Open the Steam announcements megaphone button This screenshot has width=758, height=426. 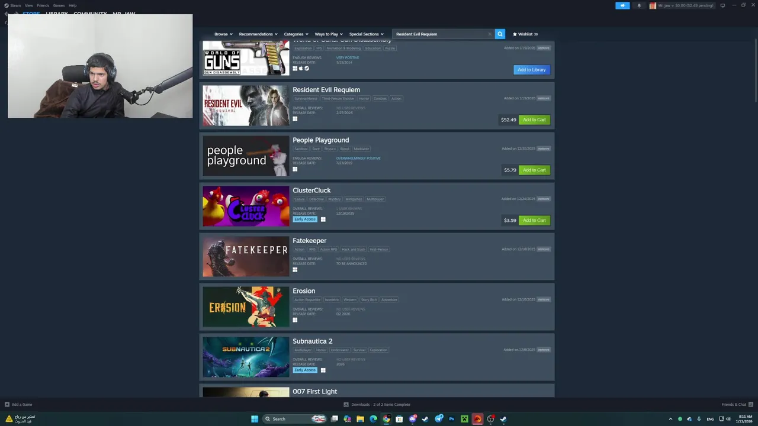click(x=622, y=5)
